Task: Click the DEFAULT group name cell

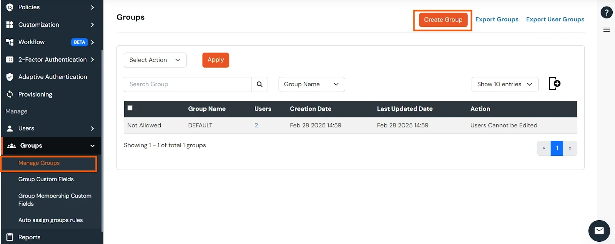Action: point(200,125)
